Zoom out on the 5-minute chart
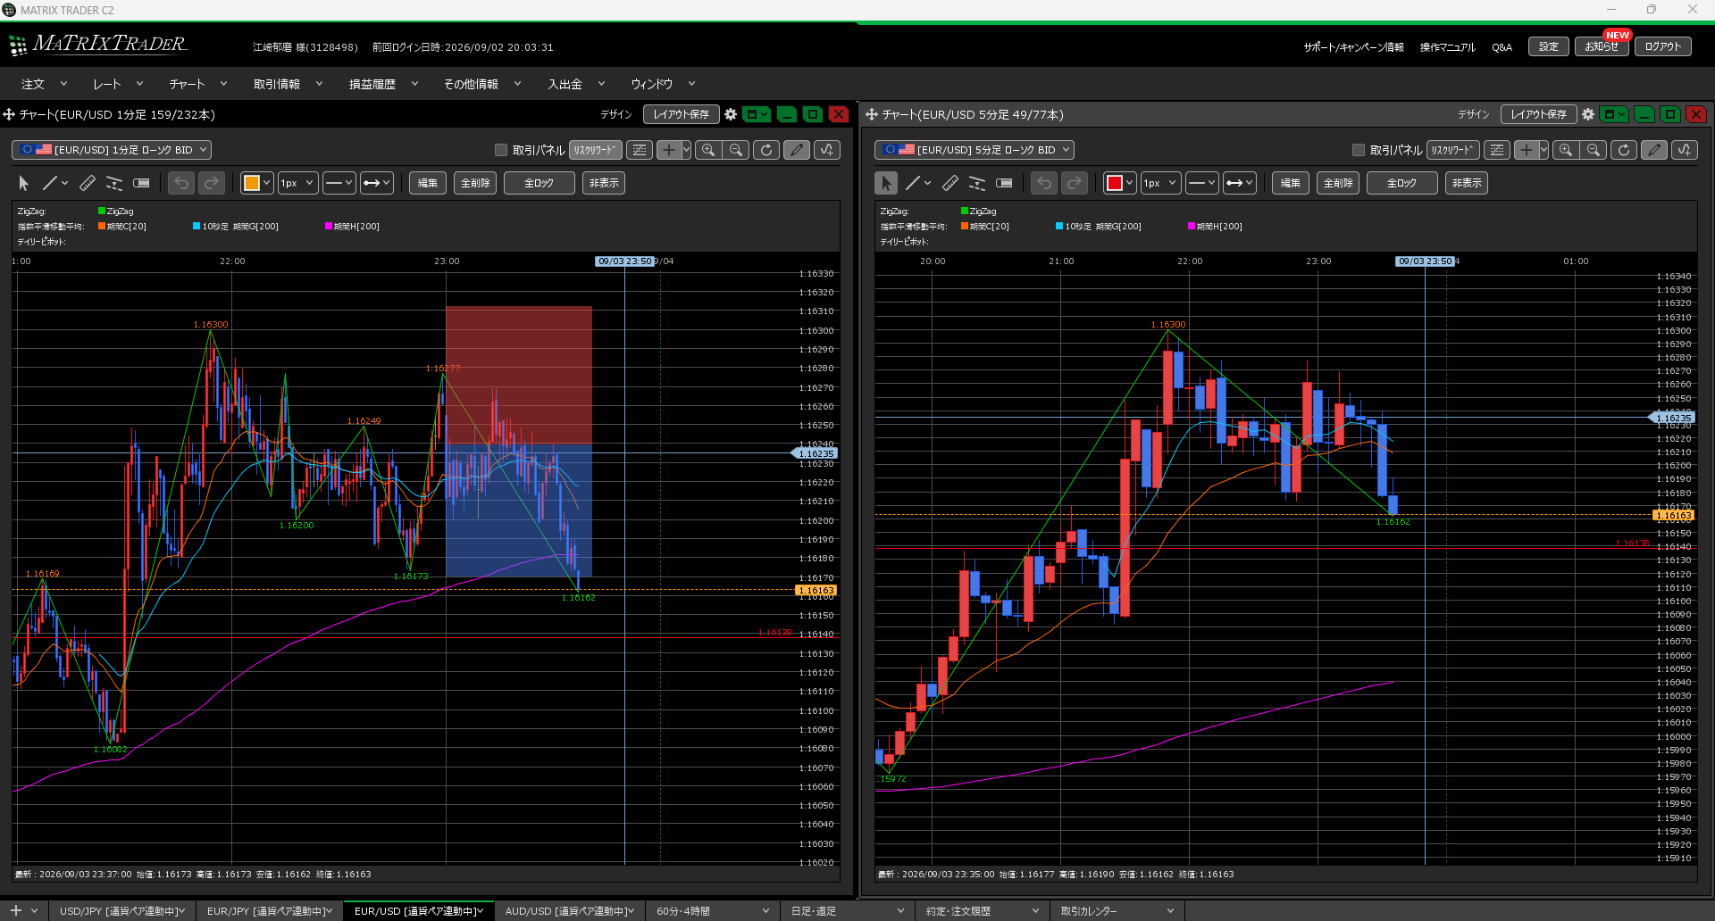The image size is (1715, 921). [x=1594, y=150]
